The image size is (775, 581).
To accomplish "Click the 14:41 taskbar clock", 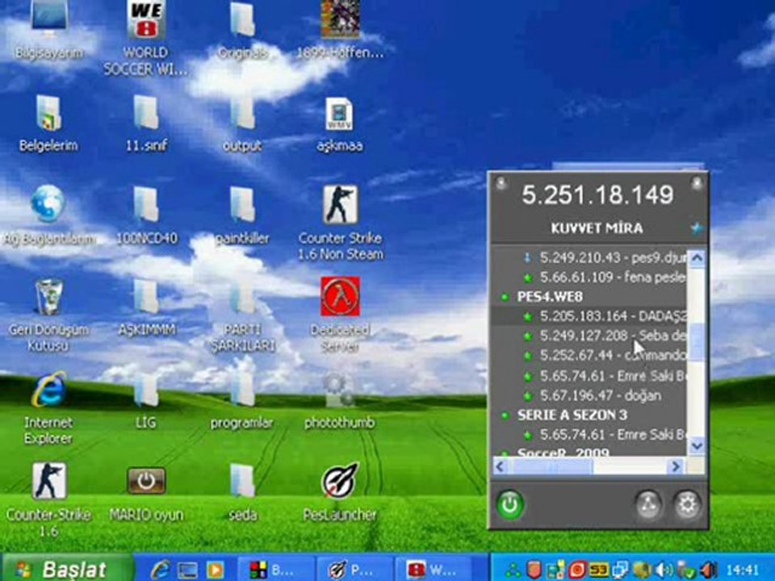I will 743,571.
